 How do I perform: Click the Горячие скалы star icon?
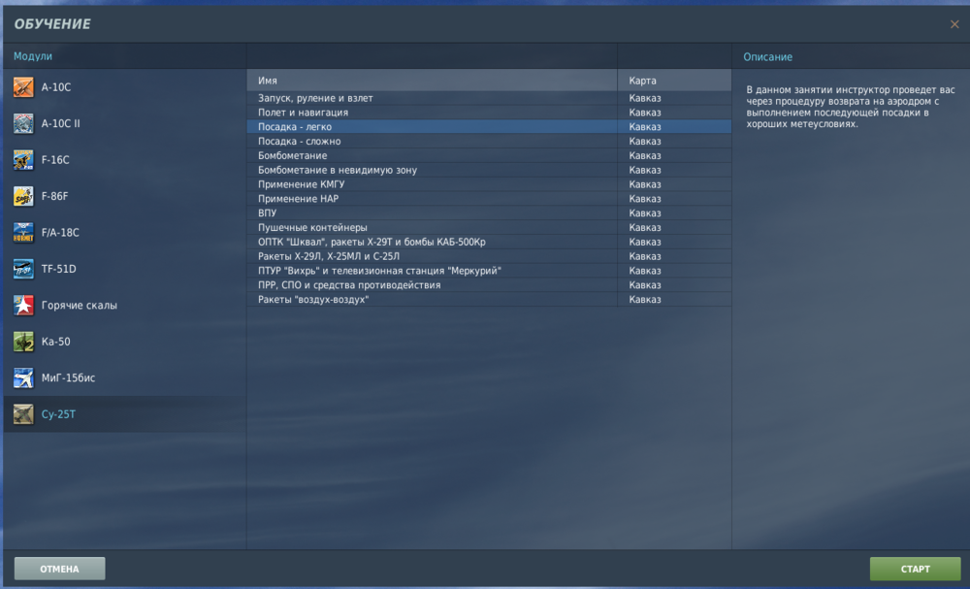(x=23, y=305)
